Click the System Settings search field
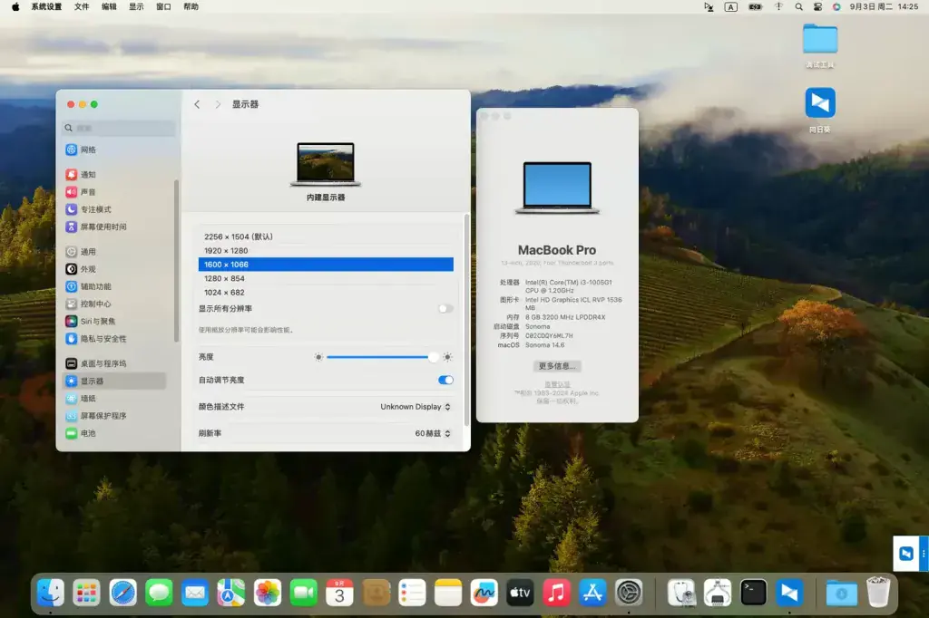Screen dimensions: 929x618 119,128
